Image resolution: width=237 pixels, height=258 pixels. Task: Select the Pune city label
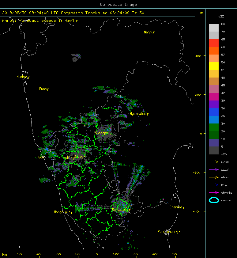coord(43,89)
